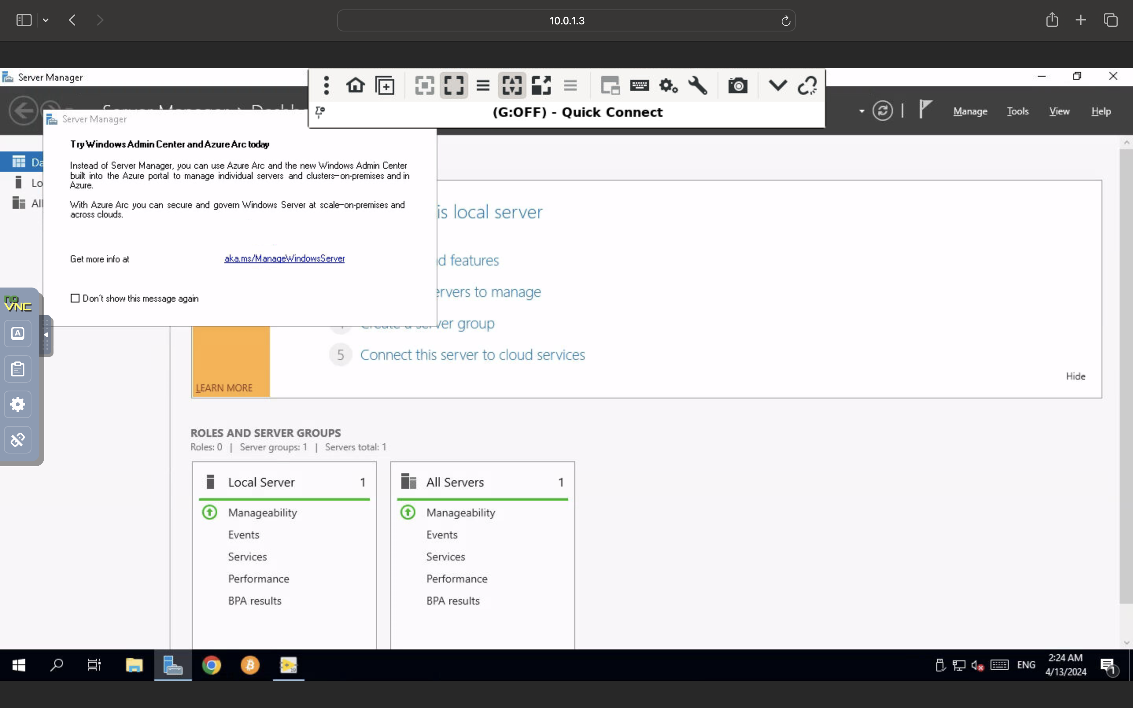Click the Server Manager vertical scrollbar

pyautogui.click(x=1126, y=374)
